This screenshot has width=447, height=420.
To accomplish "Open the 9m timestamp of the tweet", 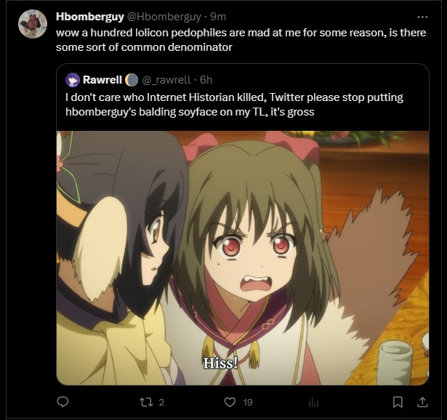I will (x=218, y=17).
